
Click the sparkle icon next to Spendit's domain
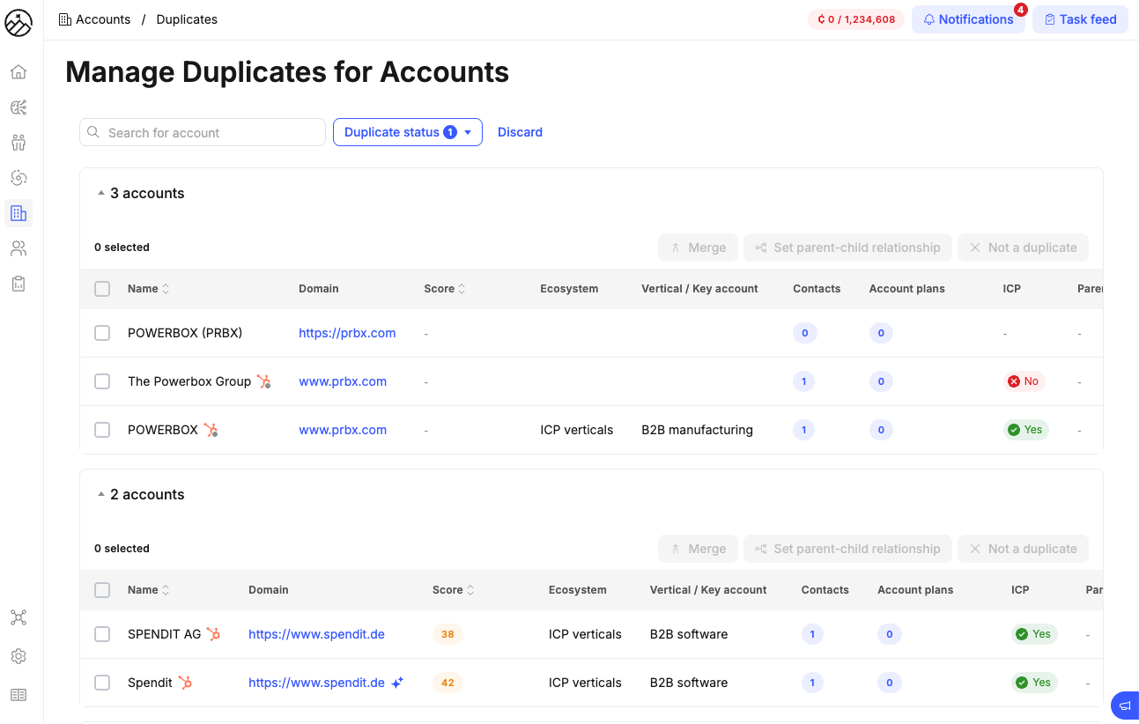coord(396,682)
